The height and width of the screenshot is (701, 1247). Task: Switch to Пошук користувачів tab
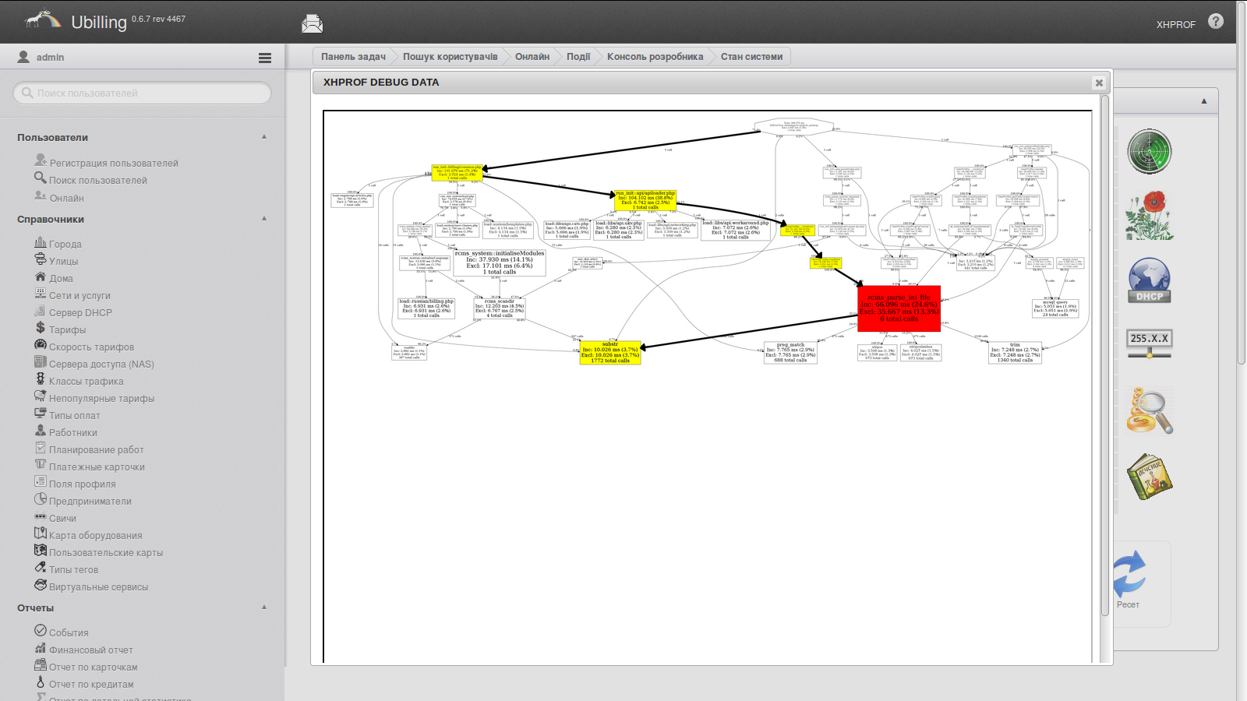450,56
